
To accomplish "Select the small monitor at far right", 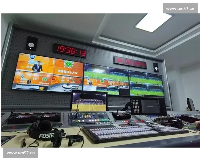I will tap(190, 105).
